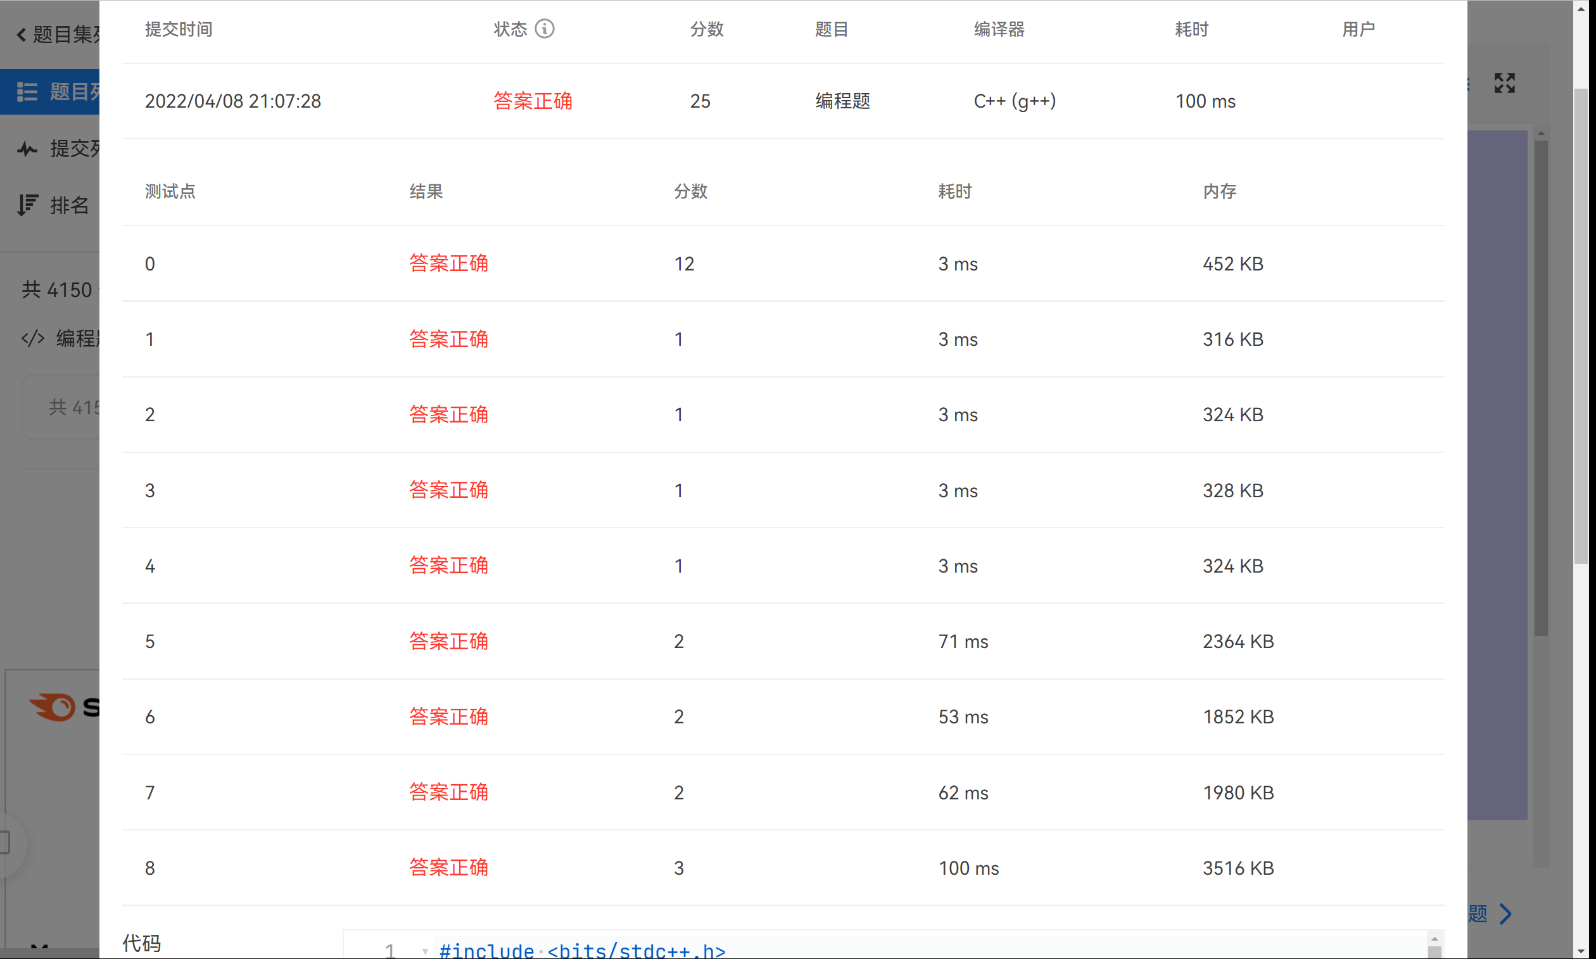Click the 提交列表 activity icon

coord(27,149)
